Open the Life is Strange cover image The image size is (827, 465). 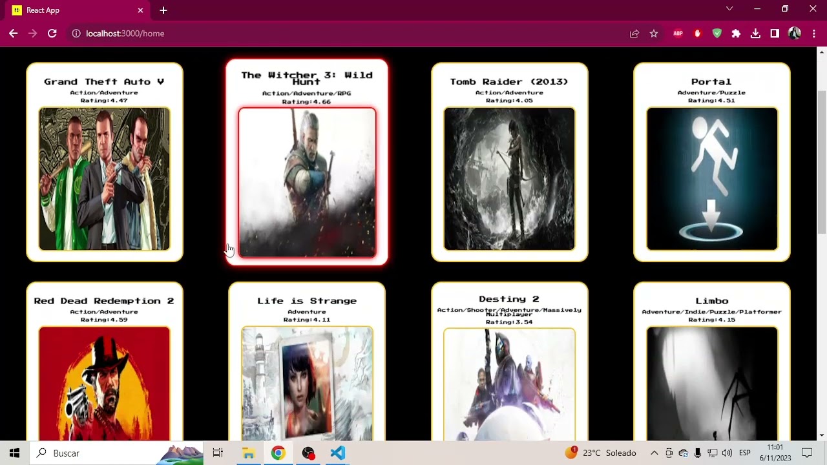tap(307, 384)
